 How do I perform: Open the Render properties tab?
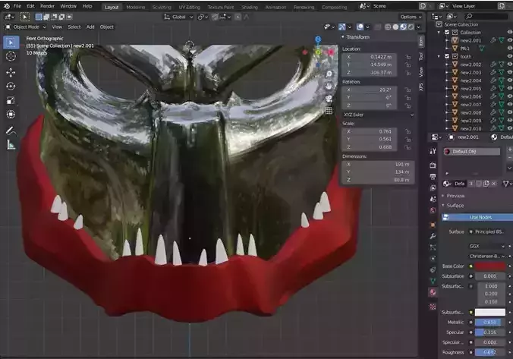tap(433, 165)
